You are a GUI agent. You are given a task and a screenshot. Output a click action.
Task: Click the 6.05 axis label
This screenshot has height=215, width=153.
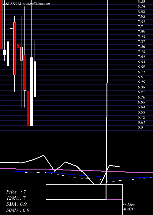click(x=141, y=102)
